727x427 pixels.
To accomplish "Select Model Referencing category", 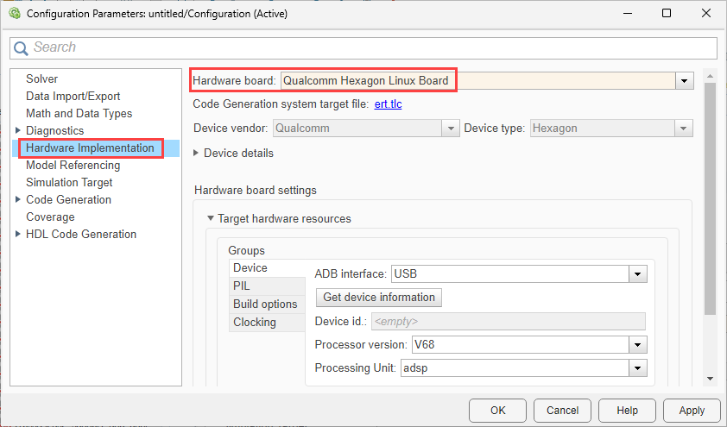I will pyautogui.click(x=73, y=166).
